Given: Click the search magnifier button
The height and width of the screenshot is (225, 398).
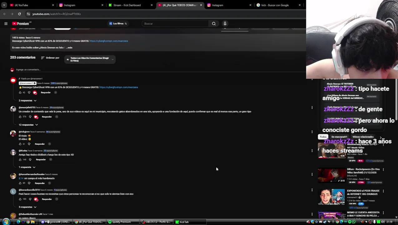Looking at the screenshot, I should click(214, 23).
